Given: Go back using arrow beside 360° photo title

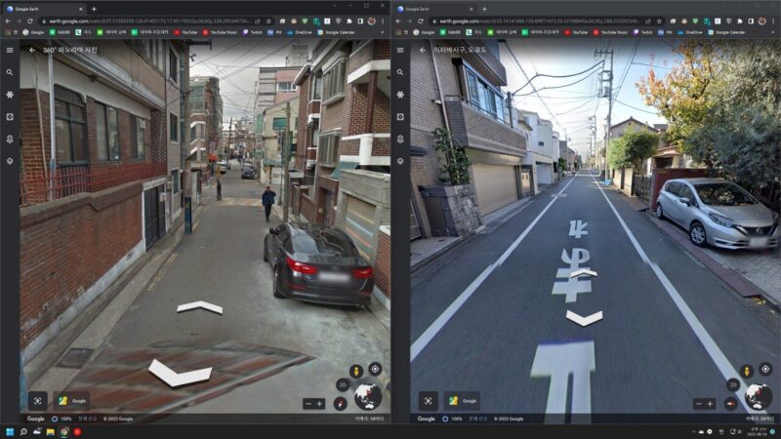Looking at the screenshot, I should [x=31, y=50].
